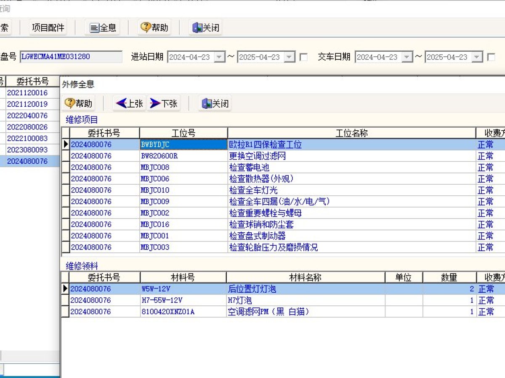This screenshot has height=378, width=505.
Task: Click the 帮助 button in the main toolbar
Action: (154, 28)
